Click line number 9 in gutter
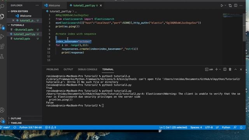The width and height of the screenshot is (249, 140). 49,45
